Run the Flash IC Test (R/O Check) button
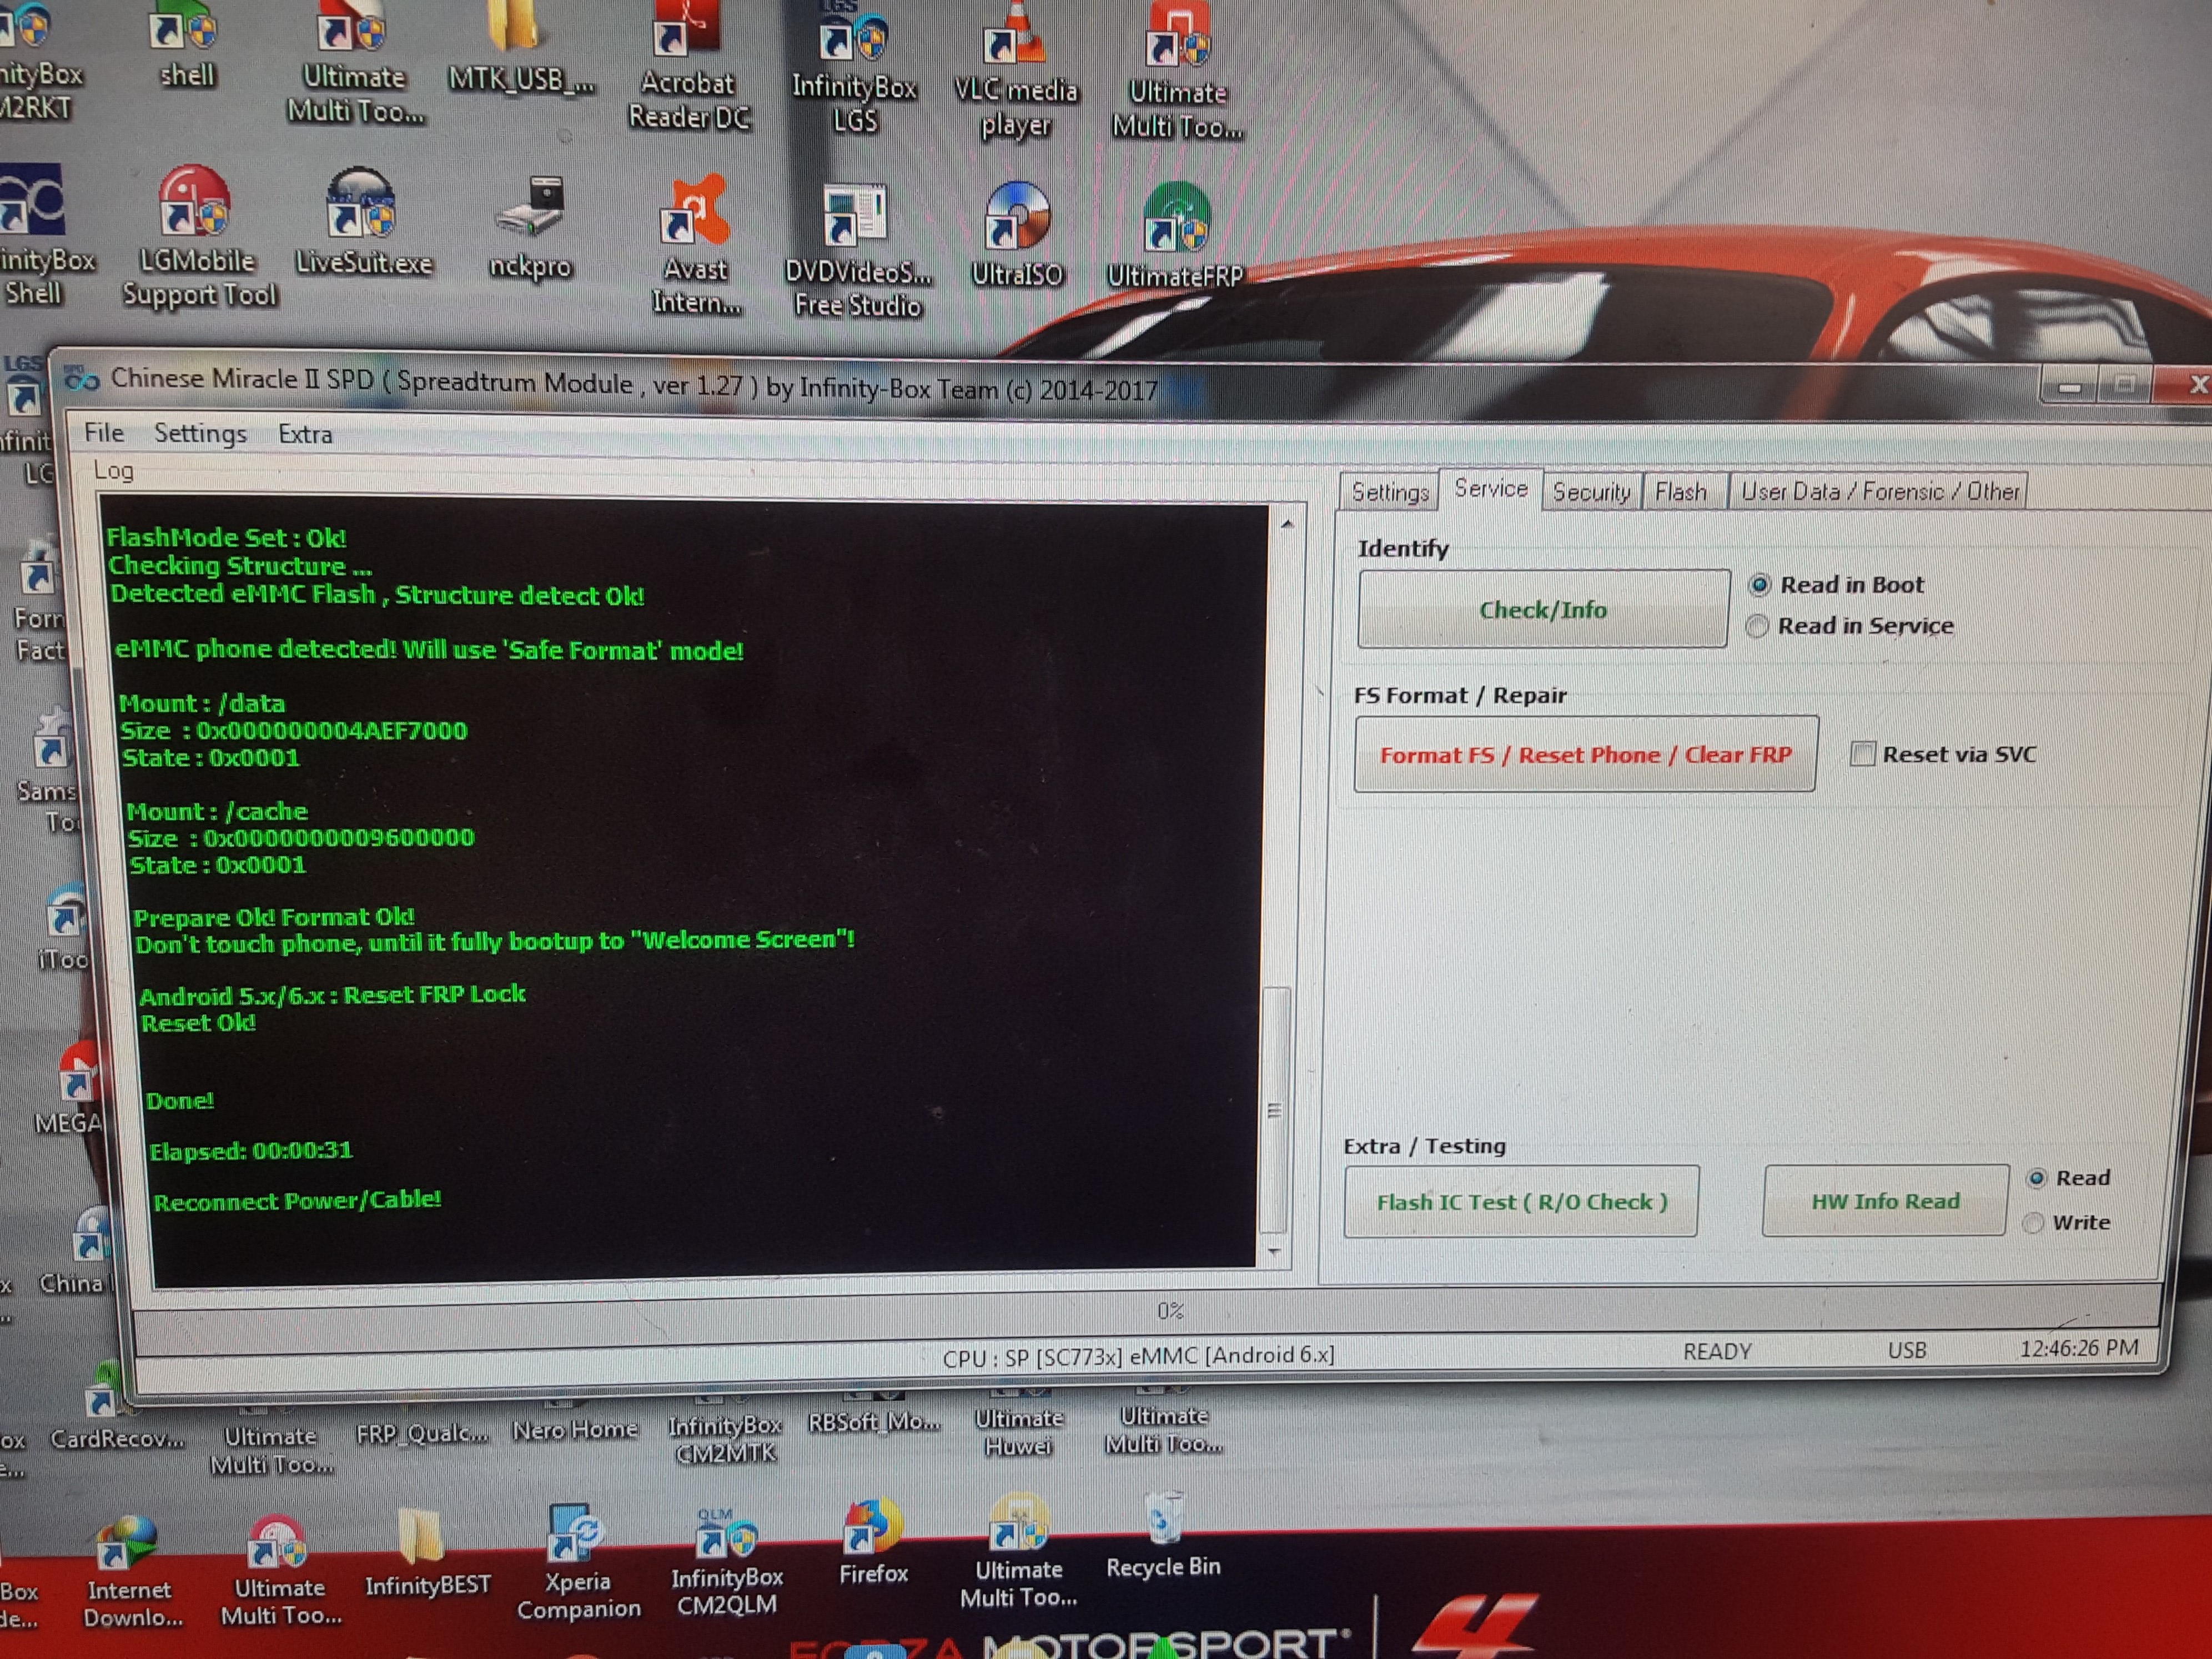 click(x=1521, y=1201)
